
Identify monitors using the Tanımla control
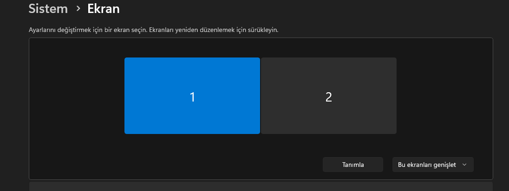353,165
